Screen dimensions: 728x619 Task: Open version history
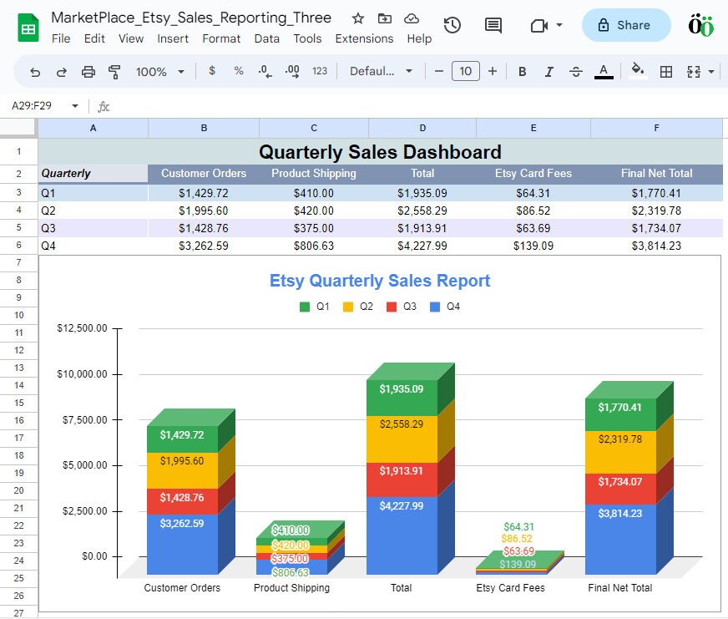point(452,25)
